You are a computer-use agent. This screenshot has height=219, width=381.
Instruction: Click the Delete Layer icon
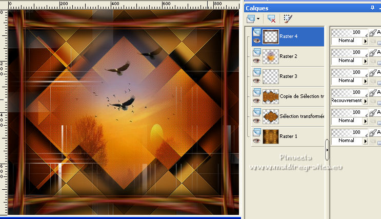(271, 18)
